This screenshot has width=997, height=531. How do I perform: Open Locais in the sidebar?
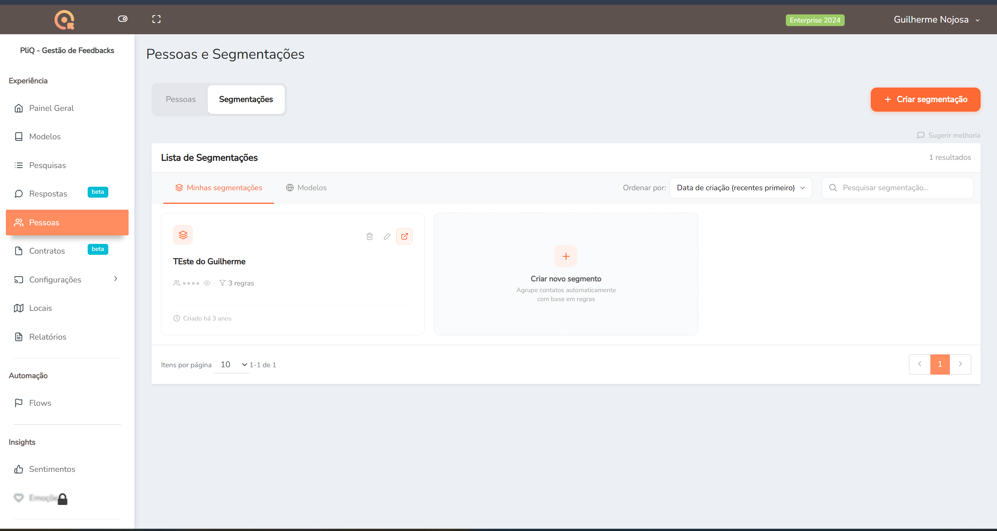click(x=67, y=308)
